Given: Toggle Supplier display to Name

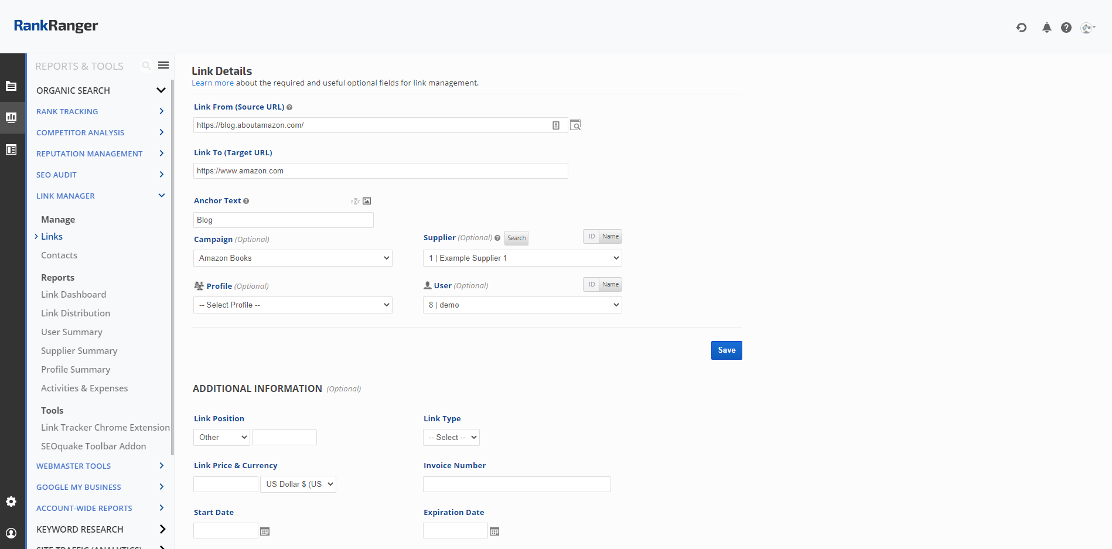Looking at the screenshot, I should click(610, 237).
